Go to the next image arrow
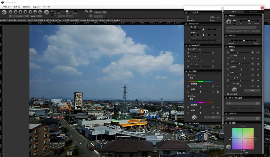This screenshot has height=157, width=270. 27,16
